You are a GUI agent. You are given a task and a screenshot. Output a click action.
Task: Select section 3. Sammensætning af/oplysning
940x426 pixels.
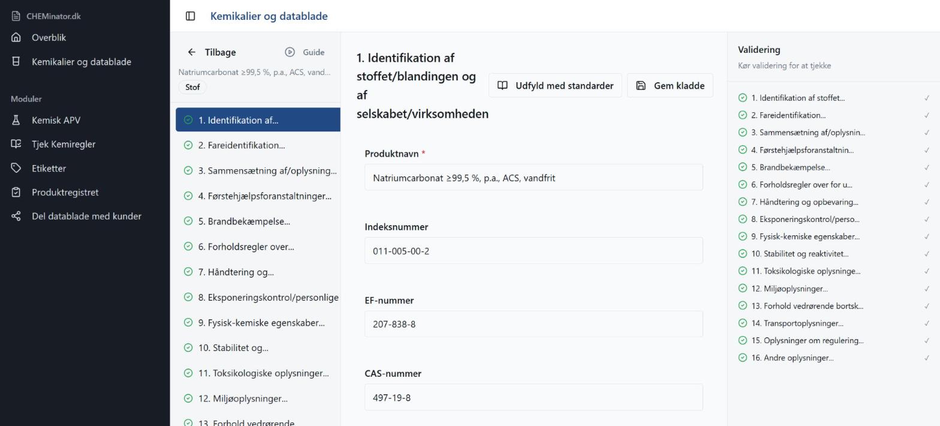pyautogui.click(x=258, y=170)
